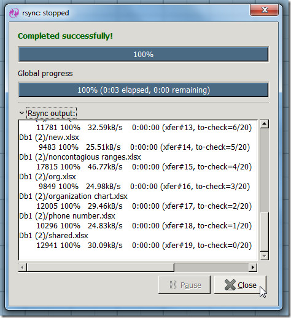291x318 pixels.
Task: Click the 'Completed successfully!' message
Action: click(65, 36)
